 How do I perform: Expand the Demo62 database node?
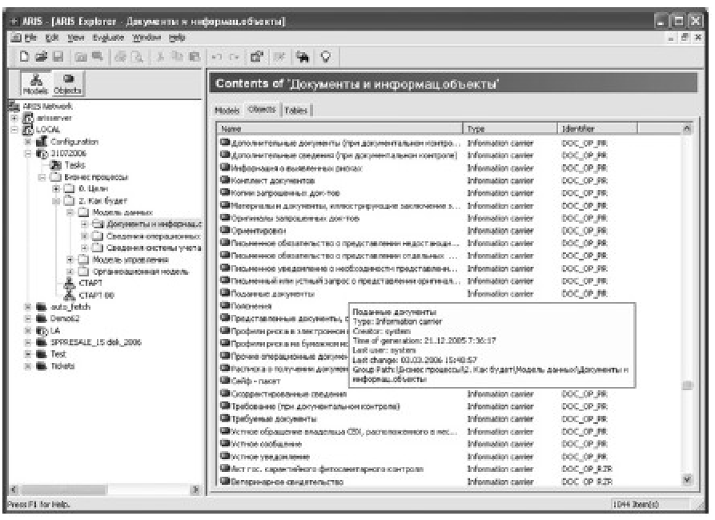point(27,318)
